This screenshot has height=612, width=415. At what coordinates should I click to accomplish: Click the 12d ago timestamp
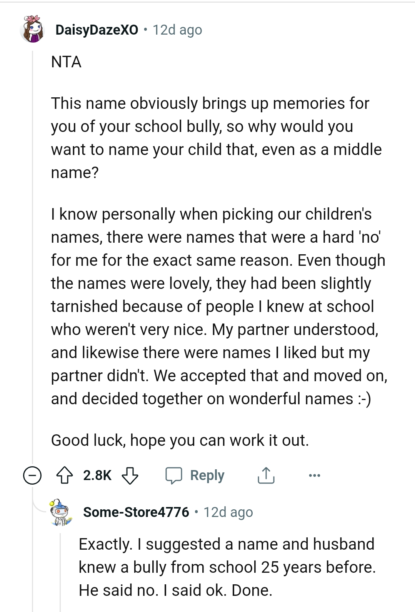click(177, 30)
